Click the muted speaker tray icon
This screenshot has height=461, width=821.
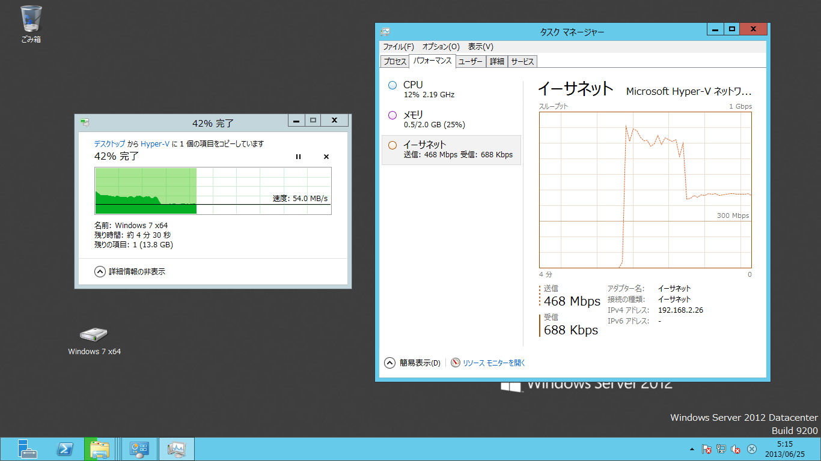(736, 449)
